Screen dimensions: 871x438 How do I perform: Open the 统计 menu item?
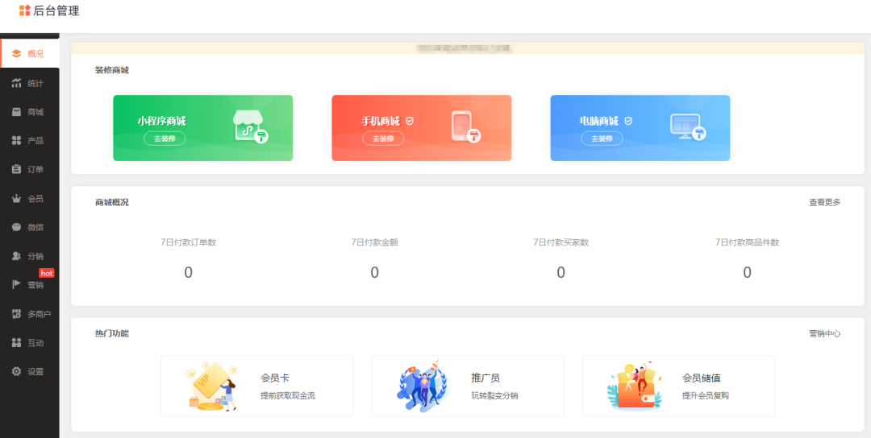(30, 83)
